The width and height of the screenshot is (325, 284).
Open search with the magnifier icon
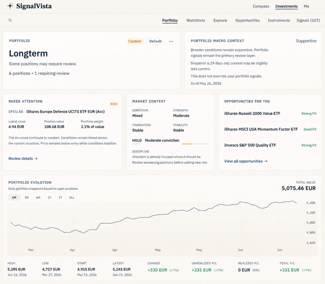(10, 20)
